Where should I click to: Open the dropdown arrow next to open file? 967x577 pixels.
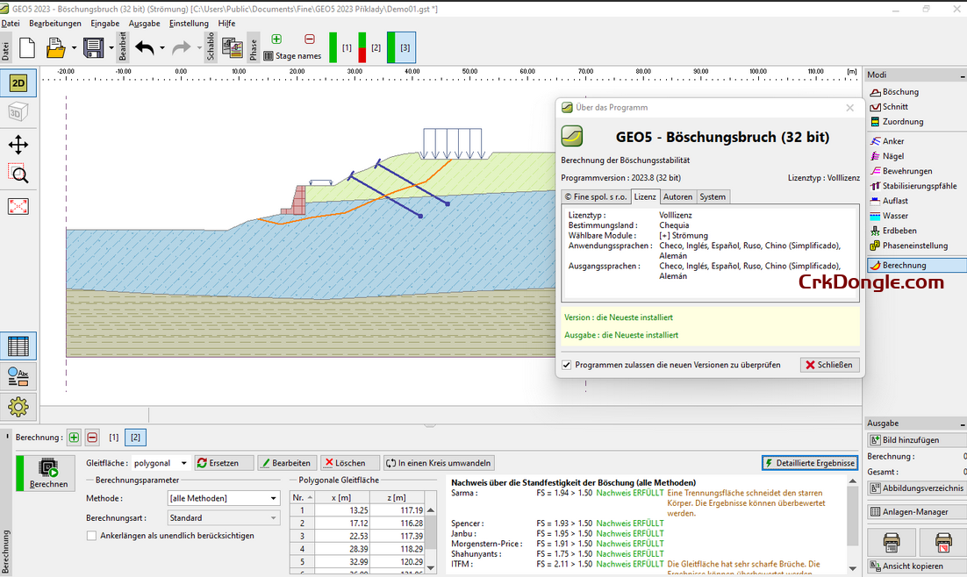(74, 48)
